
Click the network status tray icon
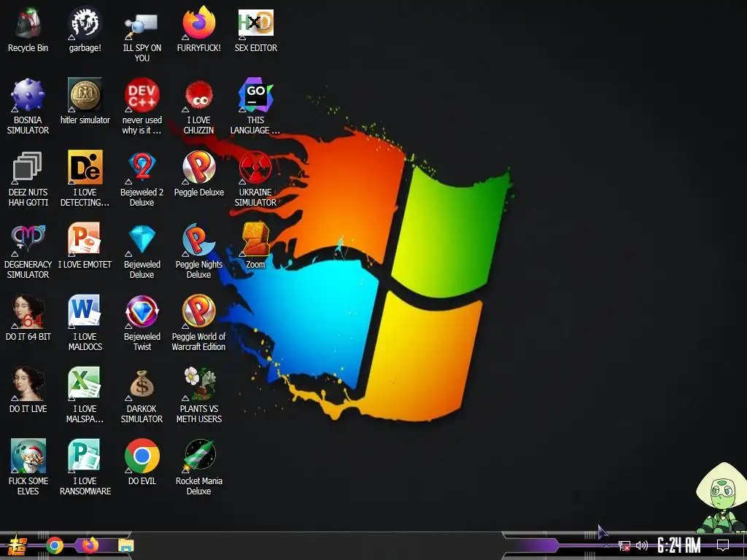624,546
